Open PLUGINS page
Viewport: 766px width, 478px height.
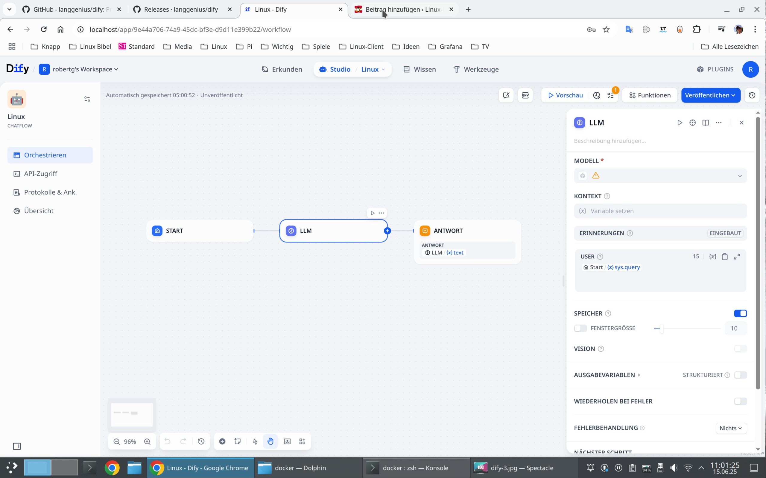click(x=715, y=69)
